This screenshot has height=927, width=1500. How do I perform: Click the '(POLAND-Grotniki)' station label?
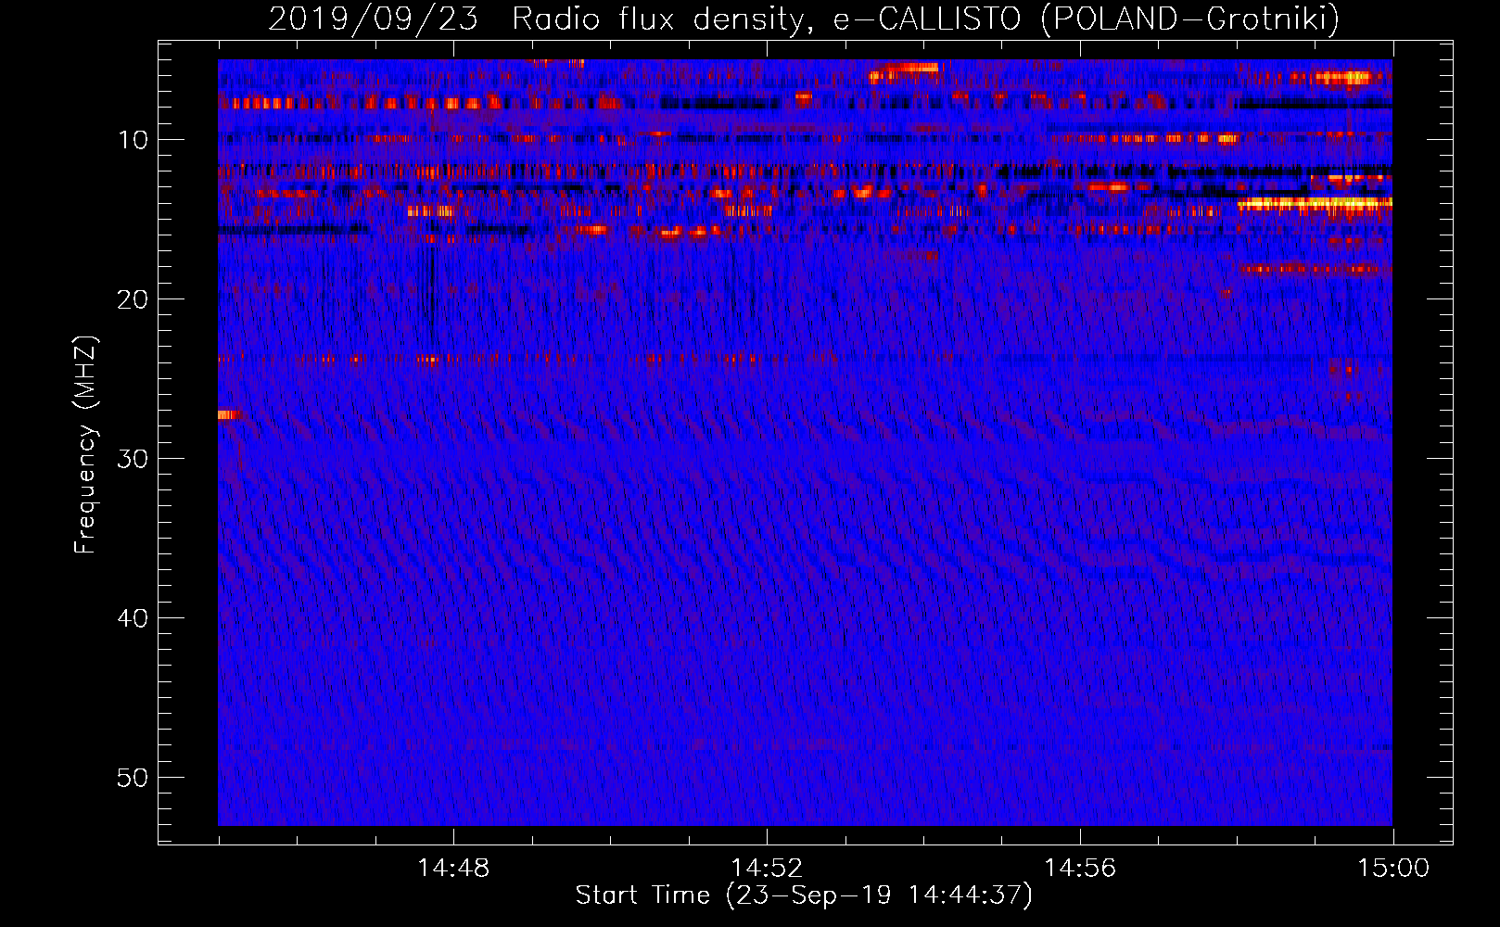point(1190,19)
